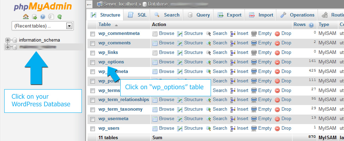Tick the wp_term_taxonomy checkbox
Image resolution: width=344 pixels, height=141 pixels.
coord(92,110)
